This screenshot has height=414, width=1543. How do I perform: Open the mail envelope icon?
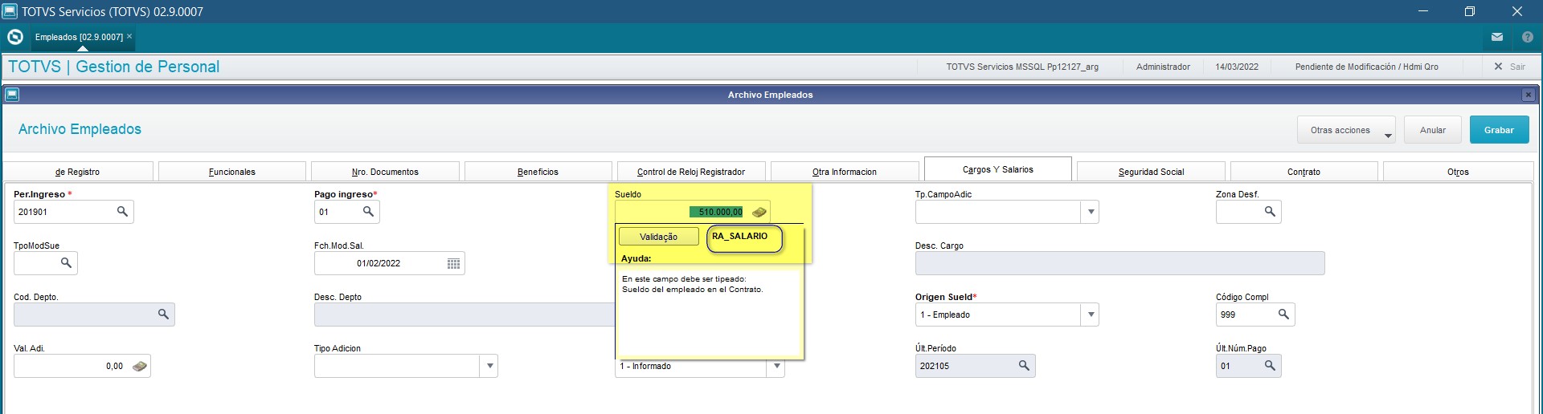point(1496,37)
